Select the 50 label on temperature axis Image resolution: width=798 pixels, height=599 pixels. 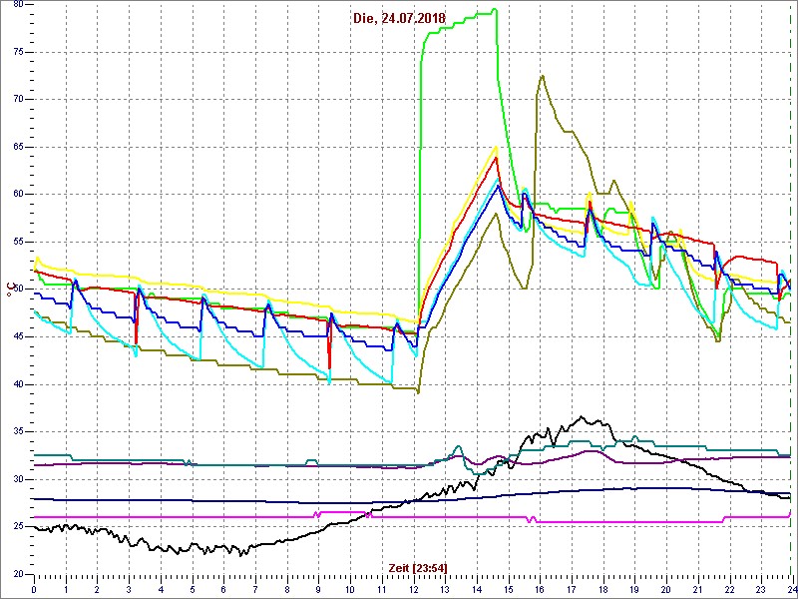(18, 290)
